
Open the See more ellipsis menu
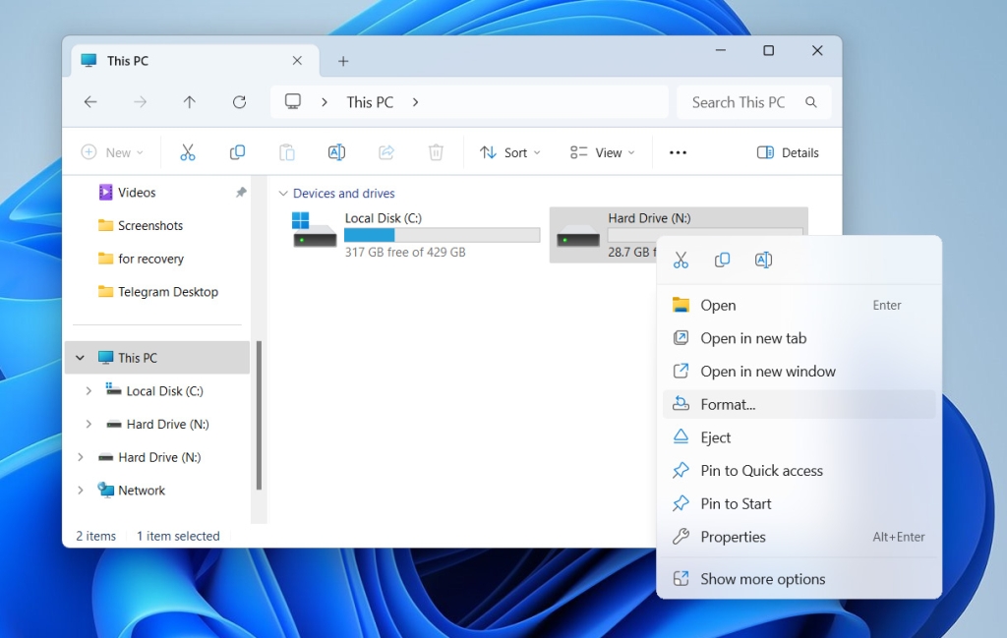[678, 152]
